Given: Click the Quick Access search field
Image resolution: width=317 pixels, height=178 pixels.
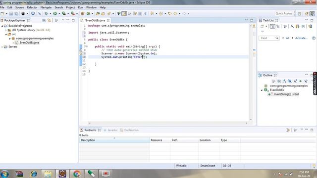Looking at the screenshot, I should 284,13.
